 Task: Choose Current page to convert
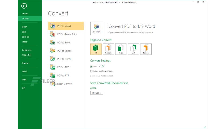(109, 49)
